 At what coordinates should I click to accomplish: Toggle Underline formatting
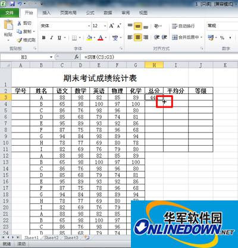point(59,37)
